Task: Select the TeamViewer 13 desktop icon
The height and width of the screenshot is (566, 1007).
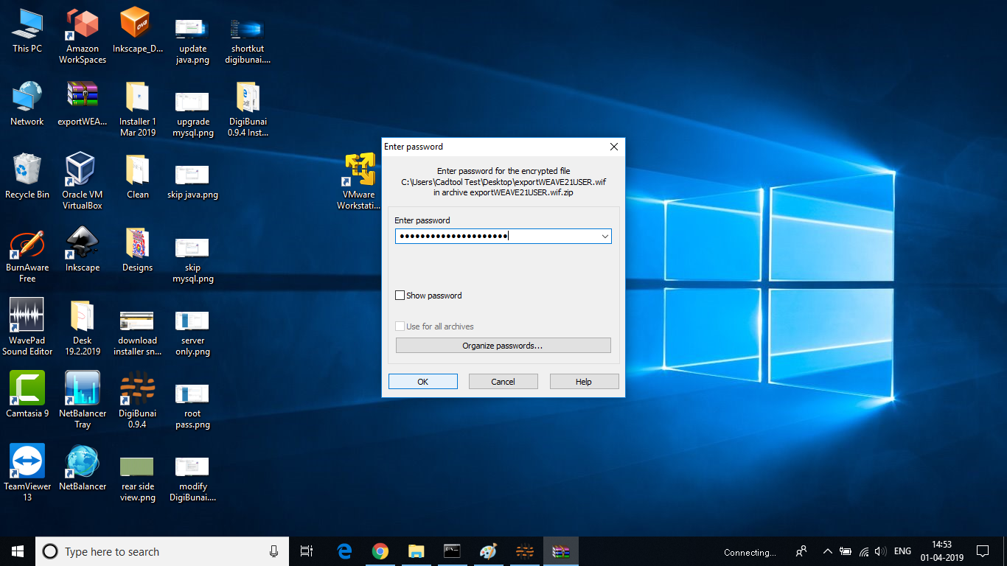Action: (27, 462)
